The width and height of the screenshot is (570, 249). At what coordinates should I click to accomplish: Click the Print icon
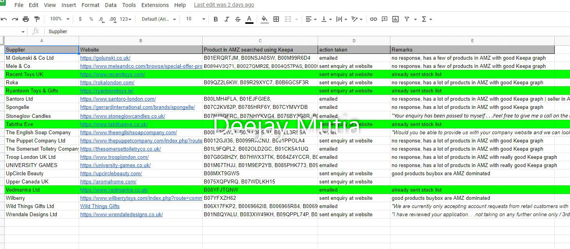(x=26, y=19)
